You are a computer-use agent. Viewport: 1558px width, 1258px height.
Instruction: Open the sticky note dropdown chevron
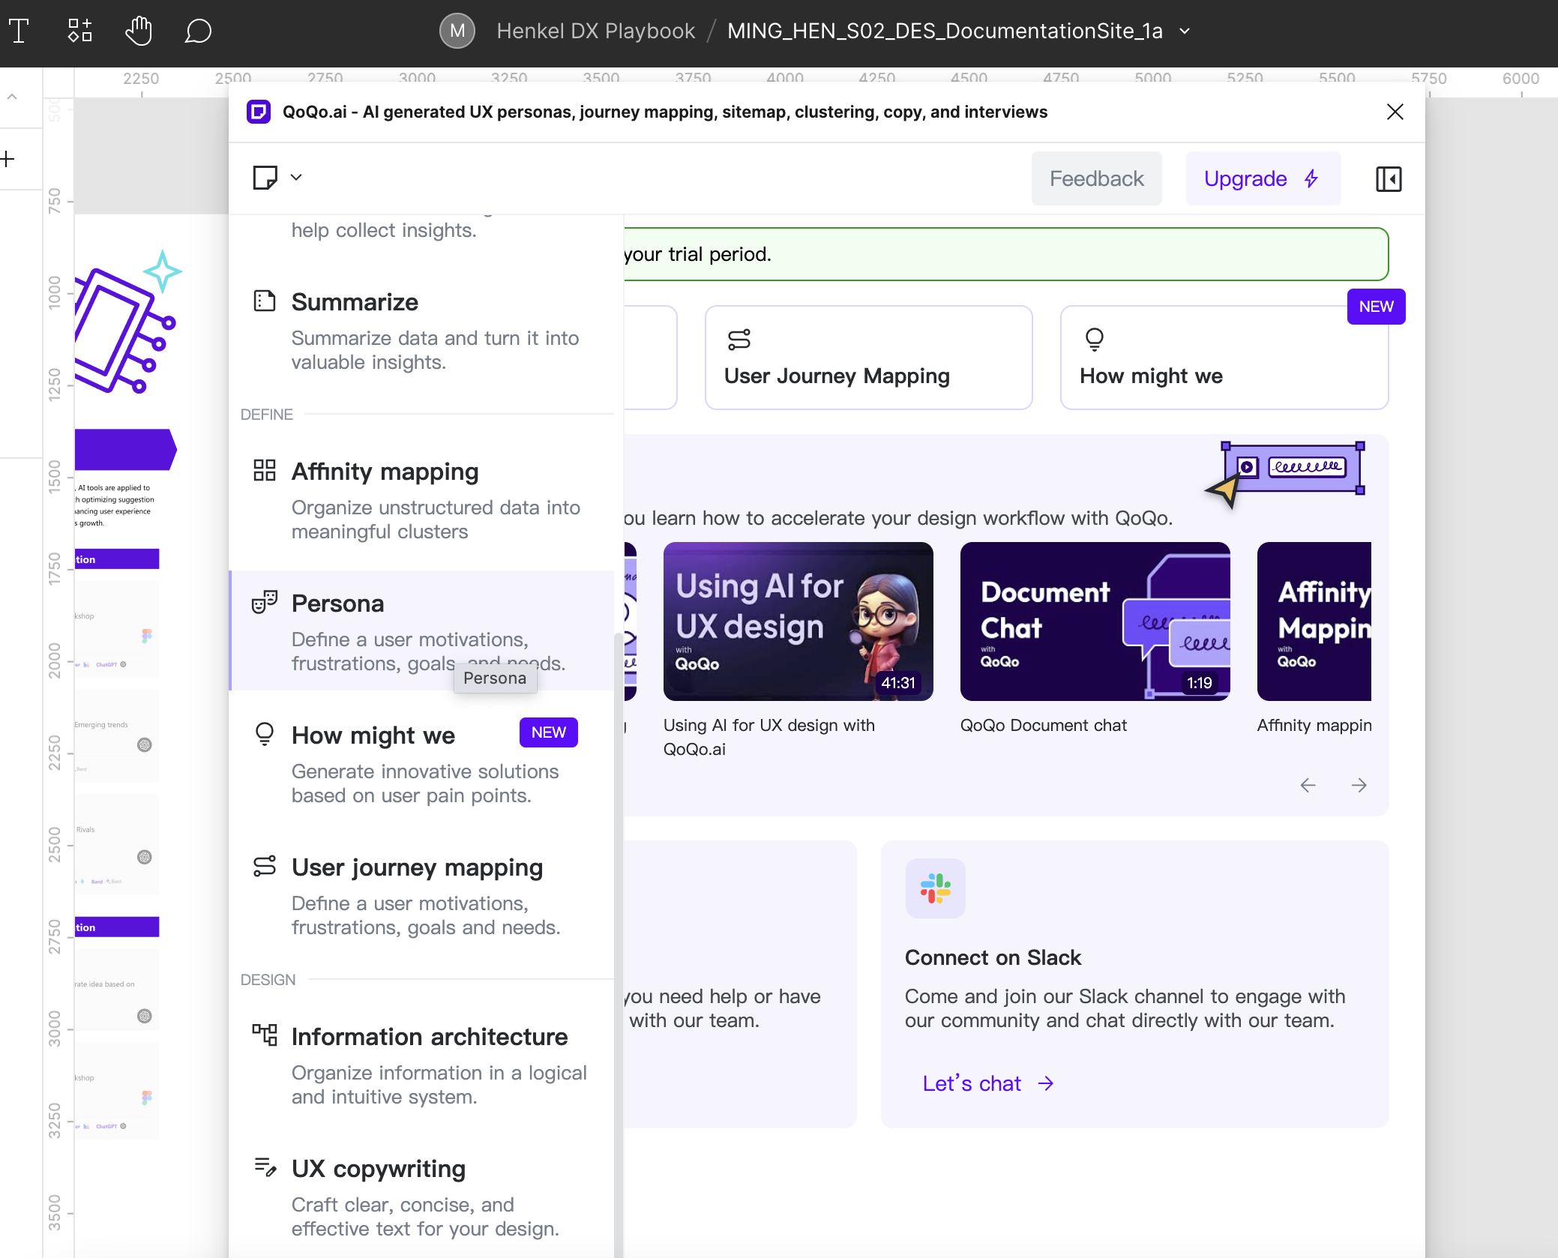(296, 178)
